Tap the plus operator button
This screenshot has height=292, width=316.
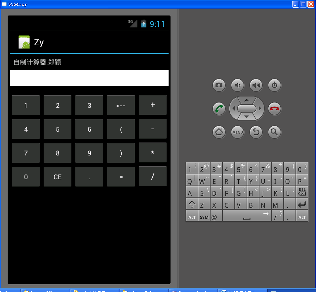point(153,105)
